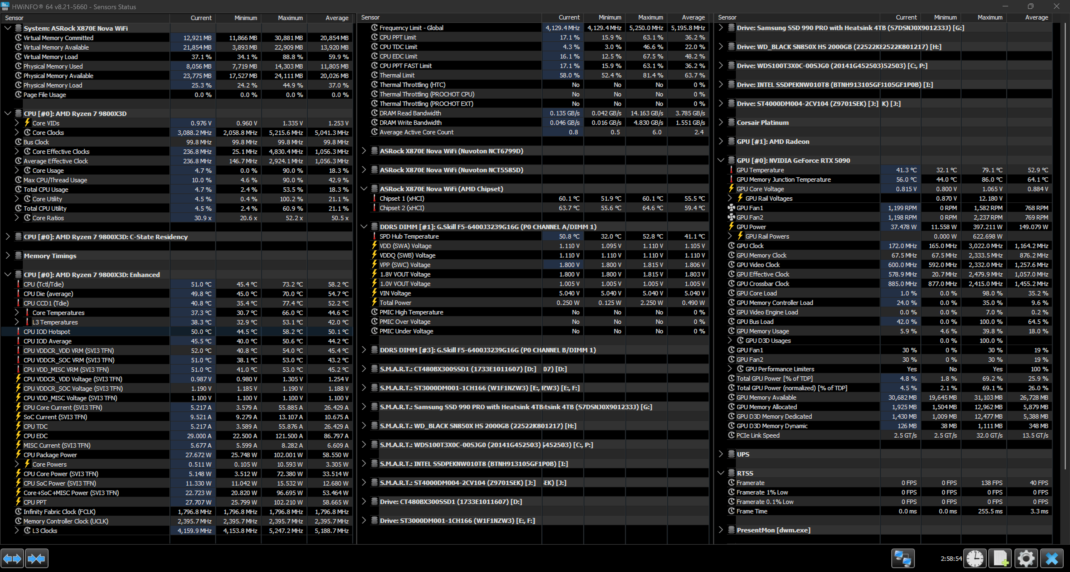Expand the C-State Residency group
The width and height of the screenshot is (1070, 572).
click(8, 237)
